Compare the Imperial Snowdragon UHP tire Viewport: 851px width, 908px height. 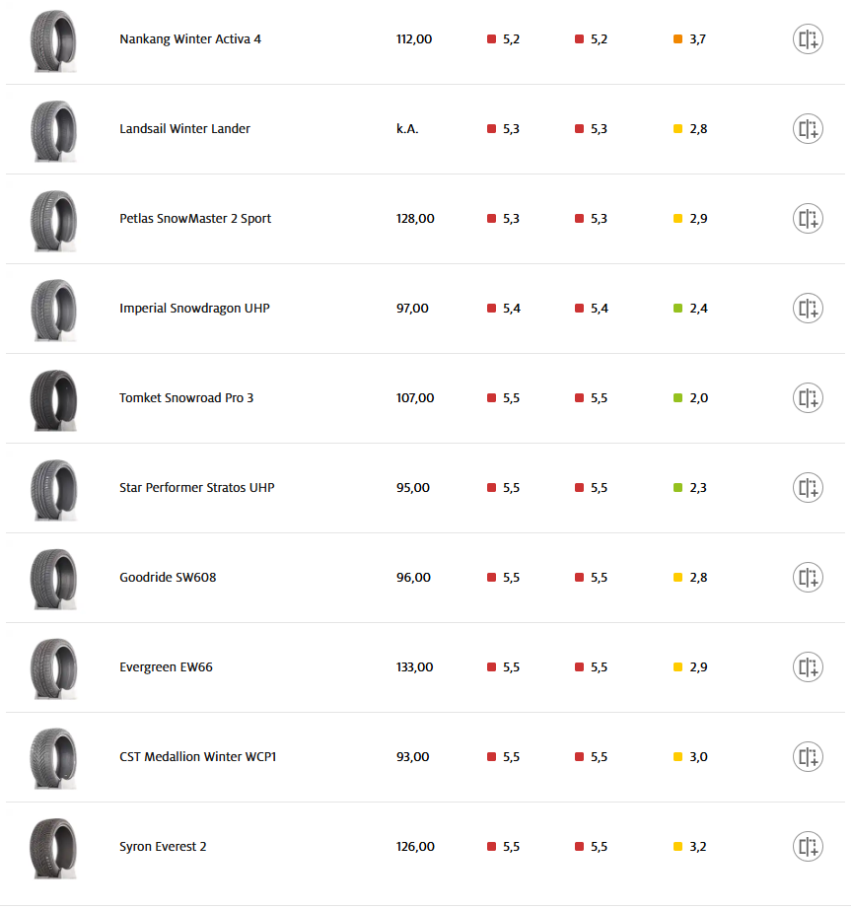(x=808, y=309)
